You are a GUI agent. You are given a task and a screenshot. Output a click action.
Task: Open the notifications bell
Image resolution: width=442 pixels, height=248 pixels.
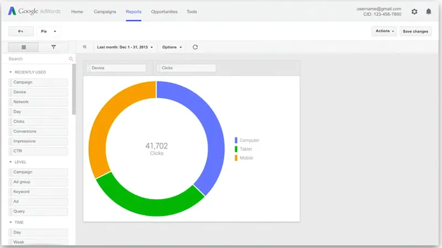pos(428,12)
